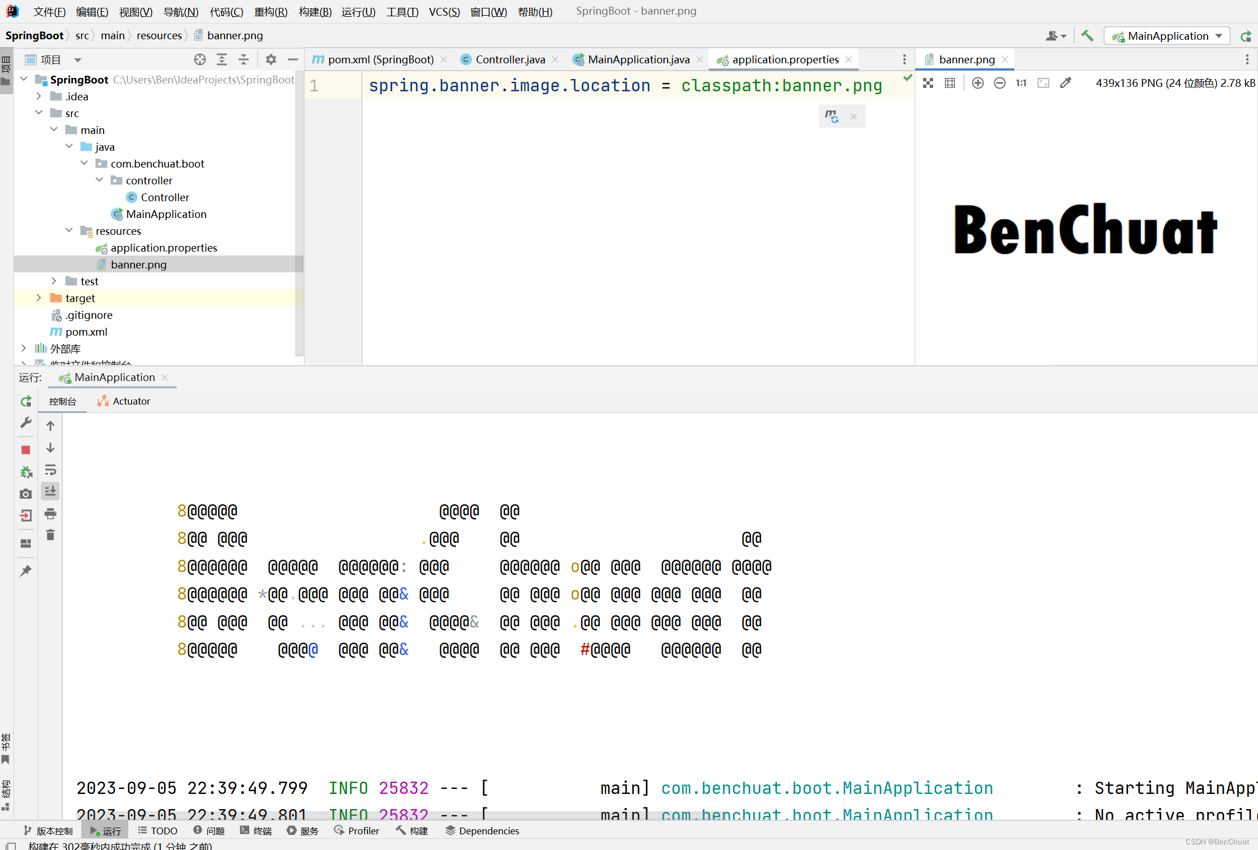Image resolution: width=1258 pixels, height=850 pixels.
Task: Click the image Zoom In icon
Action: coord(978,83)
